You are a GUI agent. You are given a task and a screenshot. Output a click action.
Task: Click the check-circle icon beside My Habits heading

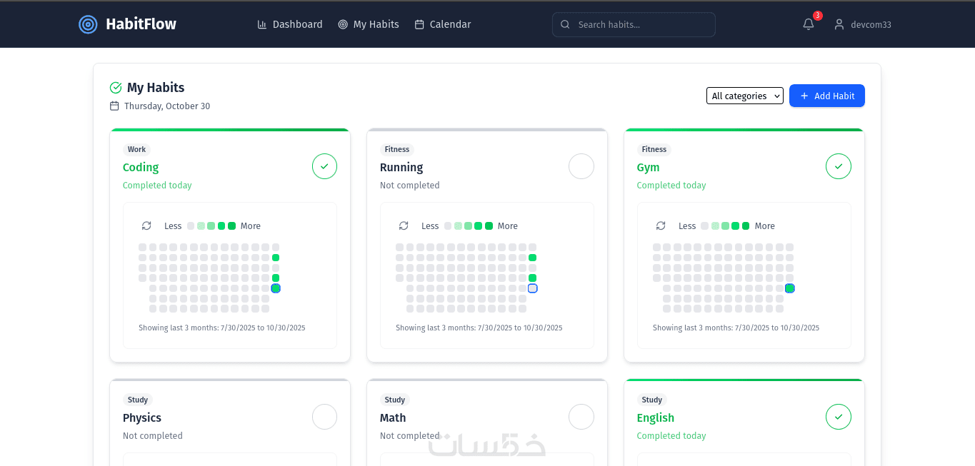(116, 88)
